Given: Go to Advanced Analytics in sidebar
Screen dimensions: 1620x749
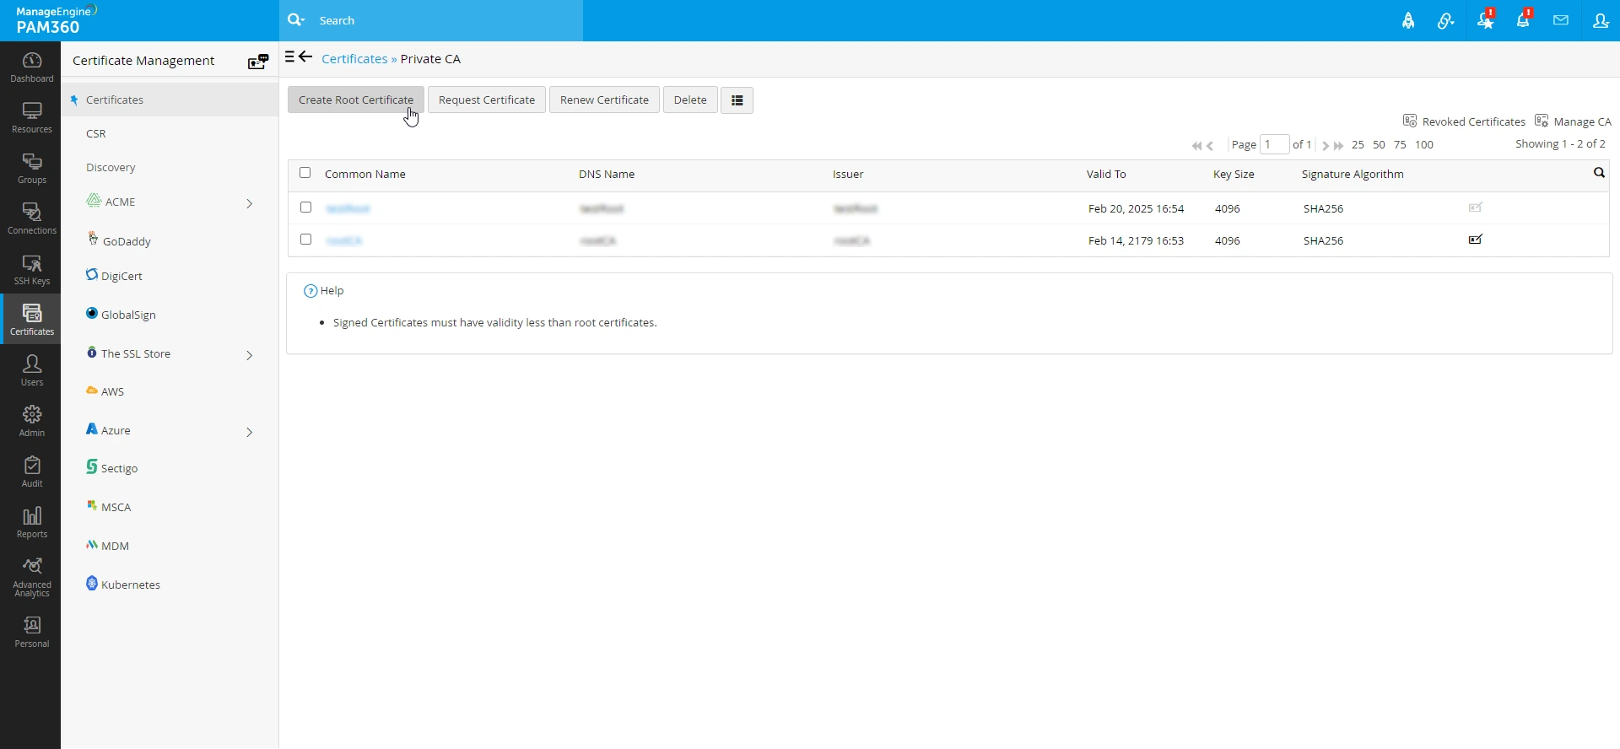Looking at the screenshot, I should tap(31, 577).
